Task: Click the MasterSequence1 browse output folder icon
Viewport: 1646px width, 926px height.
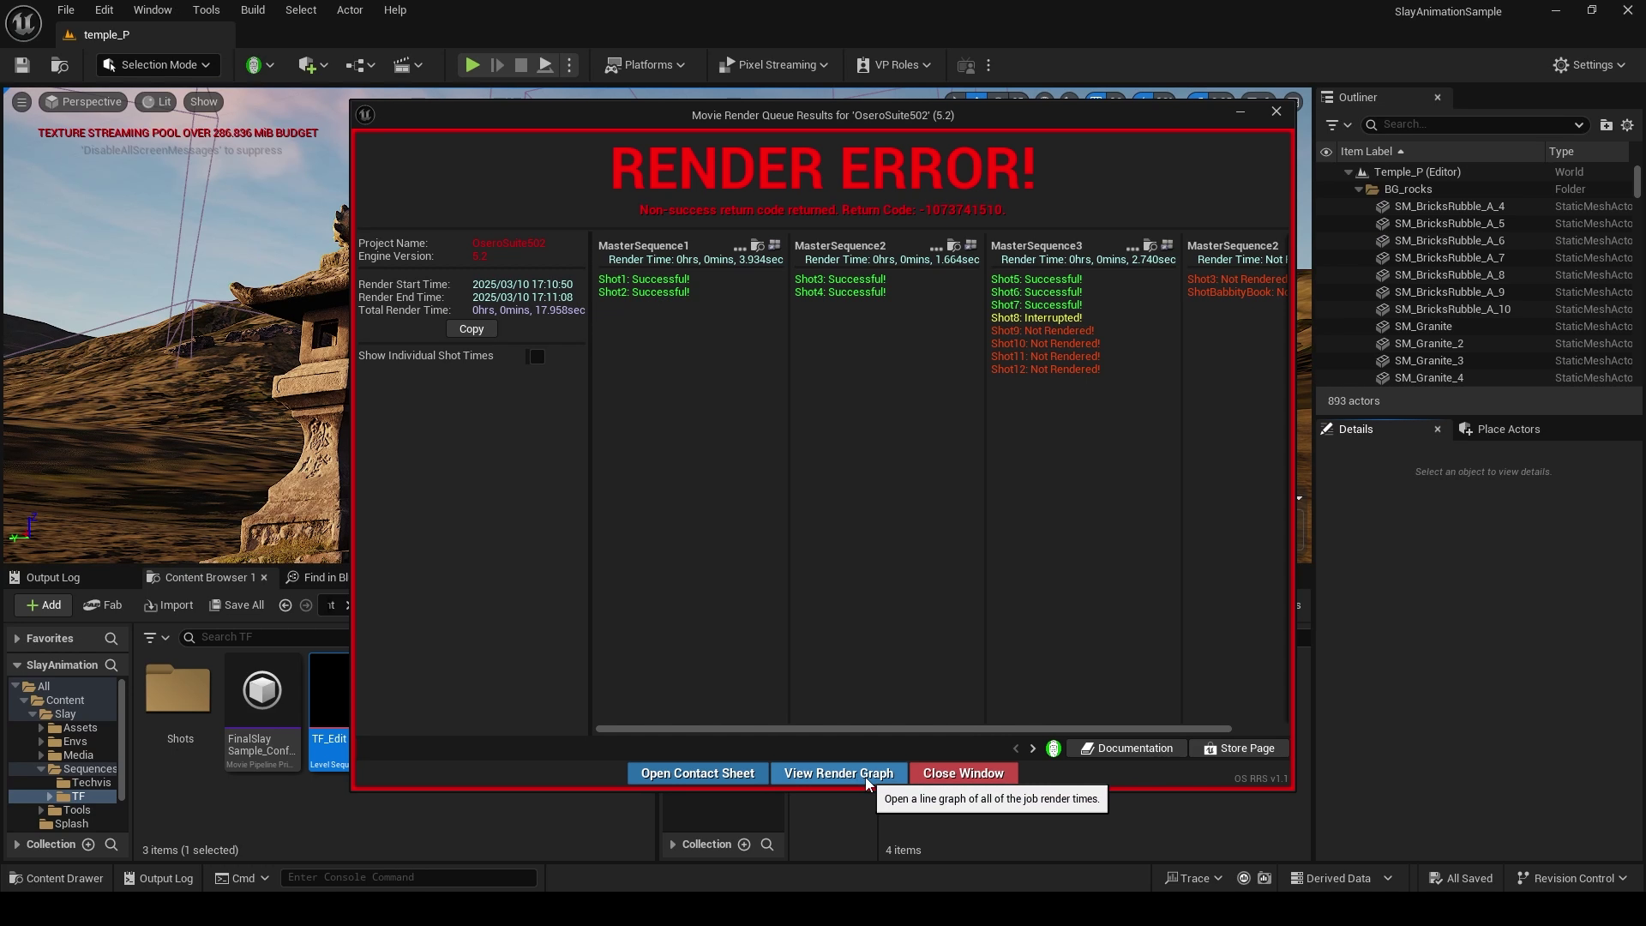Action: [757, 246]
